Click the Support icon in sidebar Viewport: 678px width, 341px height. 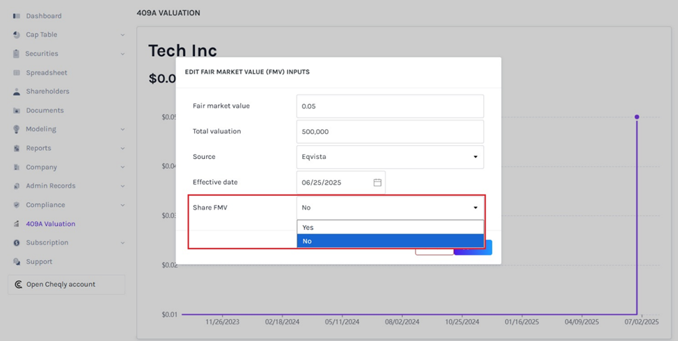tap(17, 262)
